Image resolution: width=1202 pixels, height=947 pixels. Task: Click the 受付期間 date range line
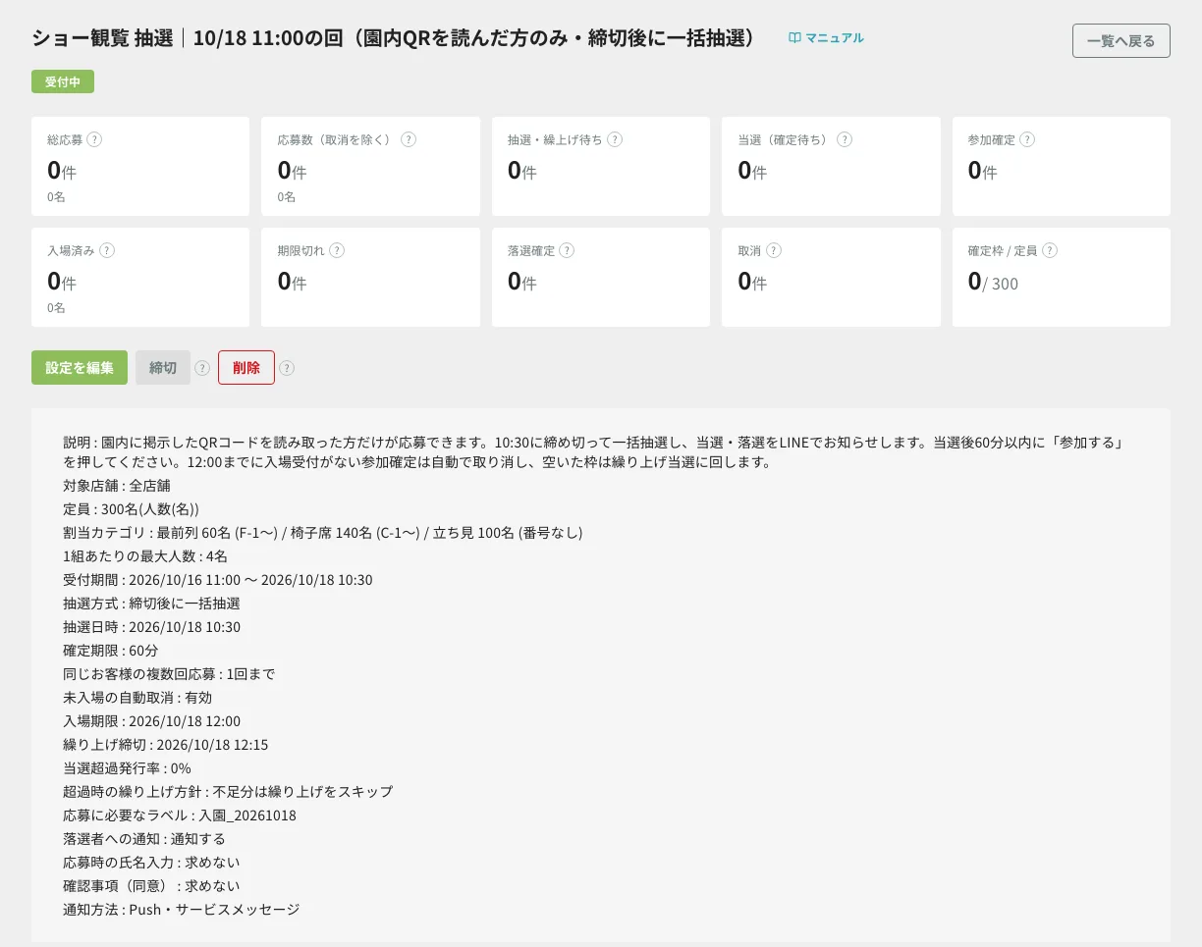pos(218,580)
